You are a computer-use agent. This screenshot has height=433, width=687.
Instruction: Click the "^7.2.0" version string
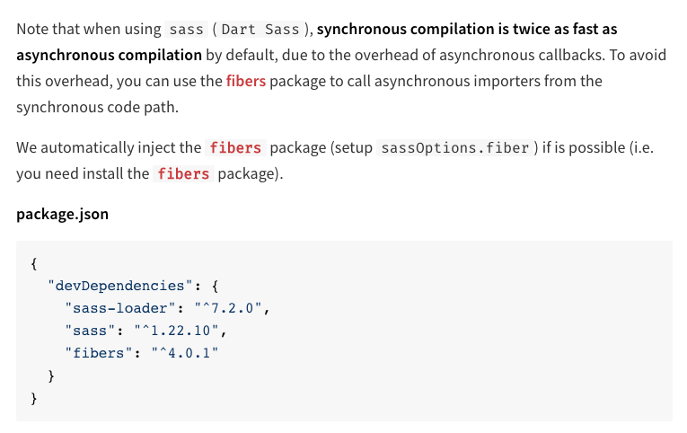[x=228, y=308]
